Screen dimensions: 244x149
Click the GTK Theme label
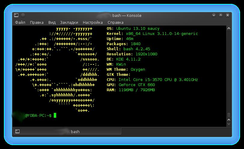pyautogui.click(x=119, y=75)
